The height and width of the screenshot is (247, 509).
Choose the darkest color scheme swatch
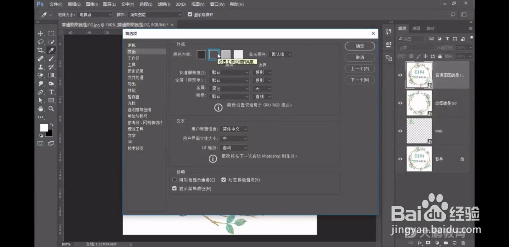click(201, 55)
